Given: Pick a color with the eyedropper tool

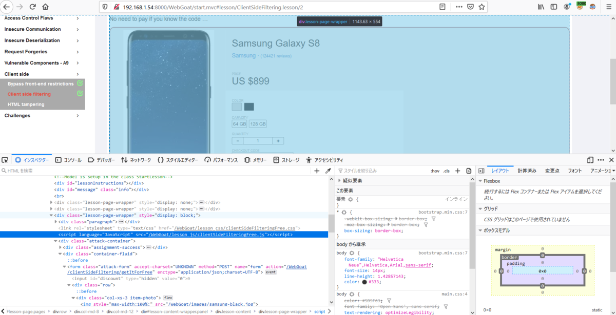Looking at the screenshot, I should point(328,171).
